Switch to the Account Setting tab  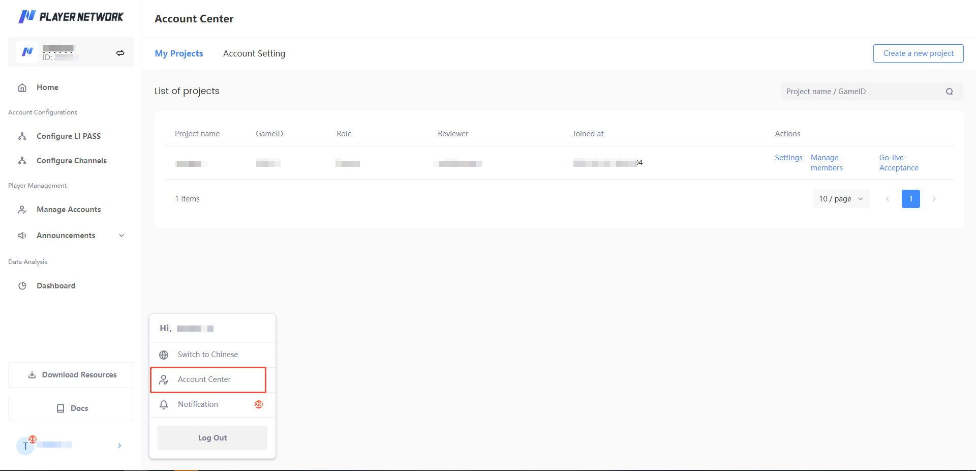coord(254,53)
